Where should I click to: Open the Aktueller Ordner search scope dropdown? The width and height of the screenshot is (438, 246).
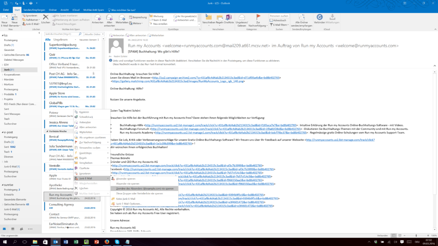[x=93, y=34]
